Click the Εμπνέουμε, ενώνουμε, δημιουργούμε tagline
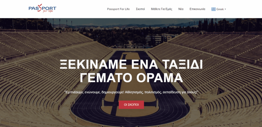This screenshot has height=127, width=262. [x=131, y=92]
